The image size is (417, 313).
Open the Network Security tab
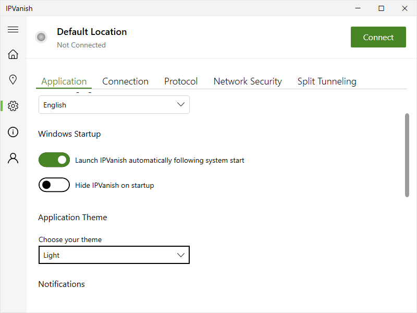pyautogui.click(x=248, y=81)
